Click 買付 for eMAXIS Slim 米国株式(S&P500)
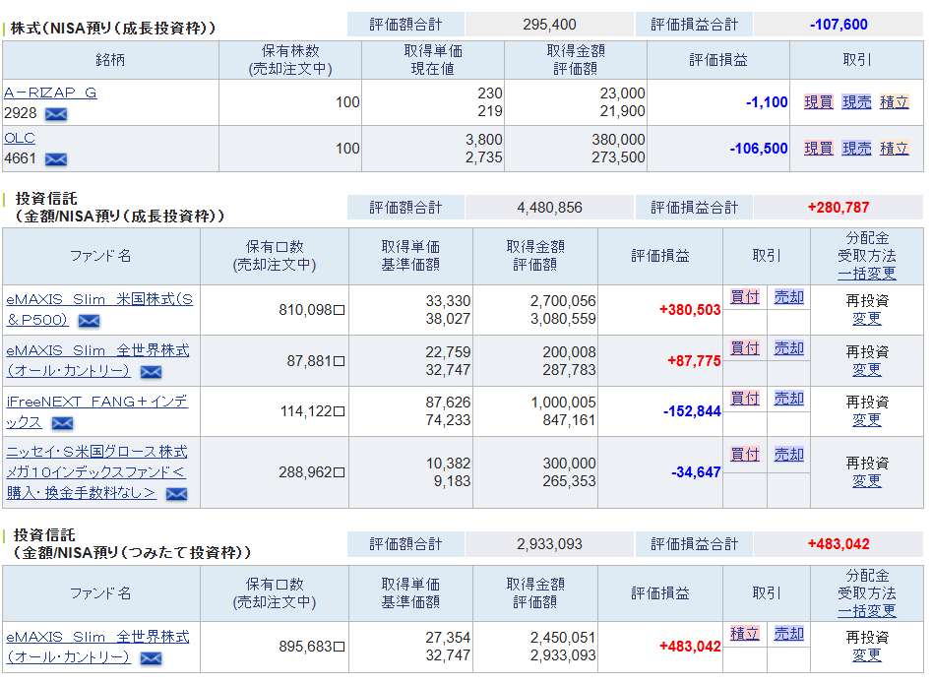This screenshot has height=683, width=932. pyautogui.click(x=745, y=297)
